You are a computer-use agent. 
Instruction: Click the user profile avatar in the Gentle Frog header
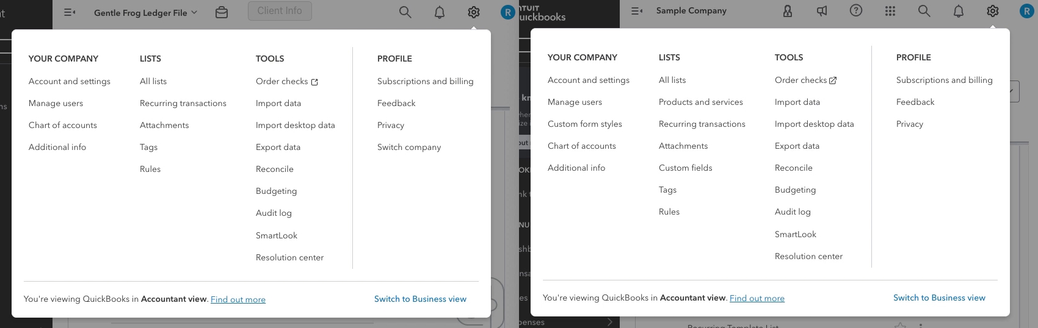point(507,12)
